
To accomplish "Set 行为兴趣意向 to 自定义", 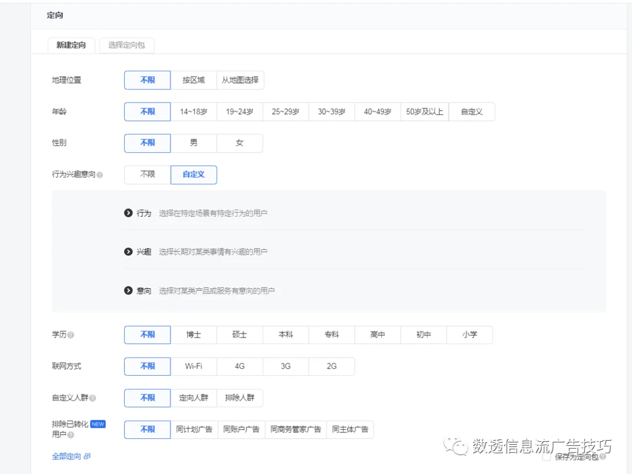I will point(194,174).
